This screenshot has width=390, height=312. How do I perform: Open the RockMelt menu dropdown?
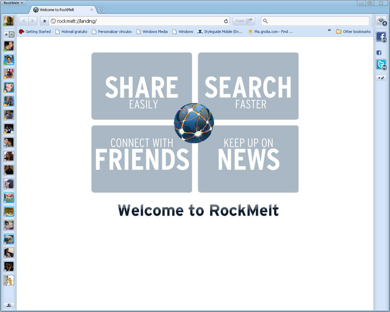tap(13, 3)
